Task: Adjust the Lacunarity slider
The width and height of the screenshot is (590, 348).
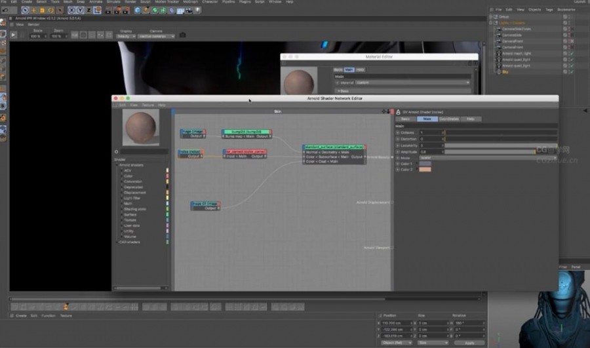Action: pyautogui.click(x=500, y=145)
